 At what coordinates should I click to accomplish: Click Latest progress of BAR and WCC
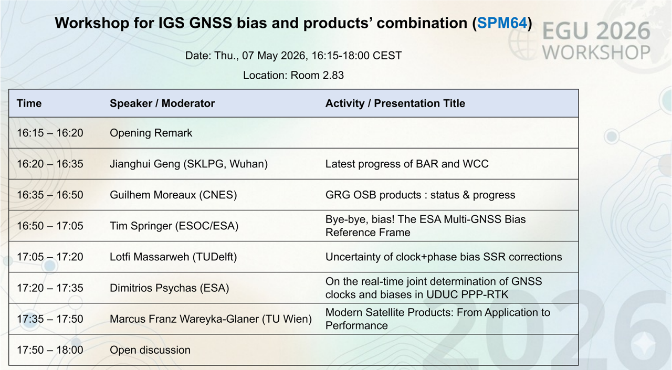(x=406, y=164)
